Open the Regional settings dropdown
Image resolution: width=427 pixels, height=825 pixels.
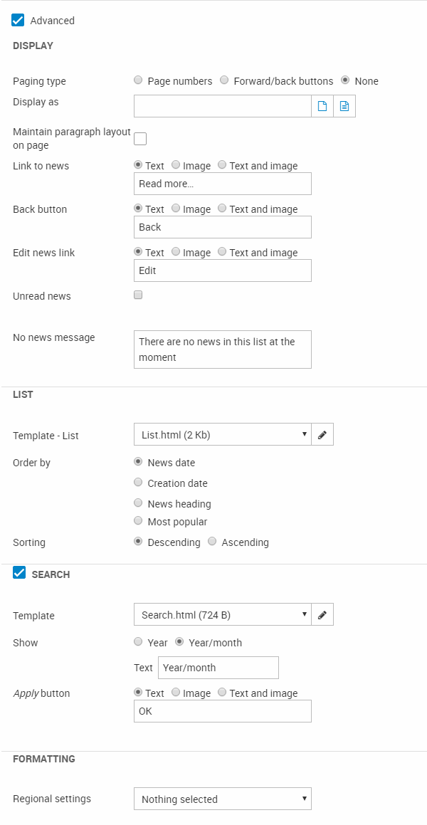point(222,799)
